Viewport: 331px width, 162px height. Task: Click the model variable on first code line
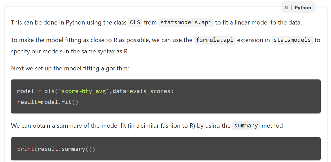click(x=26, y=91)
